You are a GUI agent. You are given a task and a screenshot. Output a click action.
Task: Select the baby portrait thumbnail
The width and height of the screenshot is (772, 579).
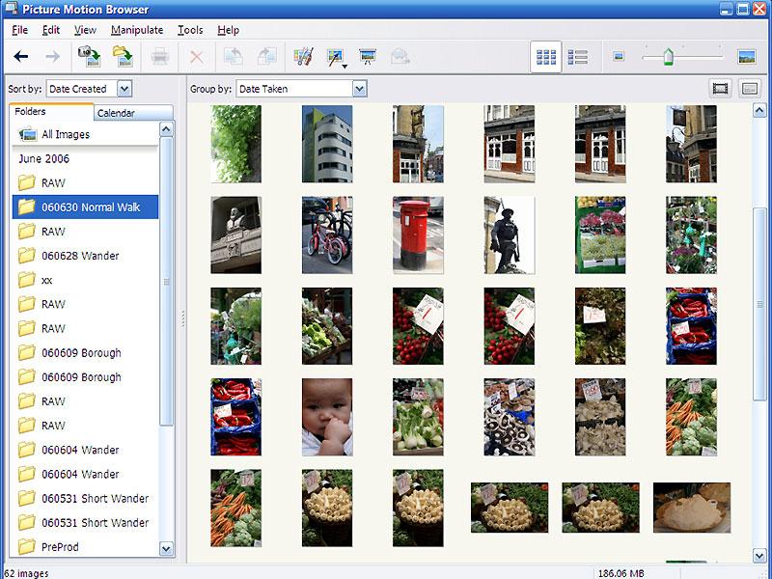click(x=327, y=417)
